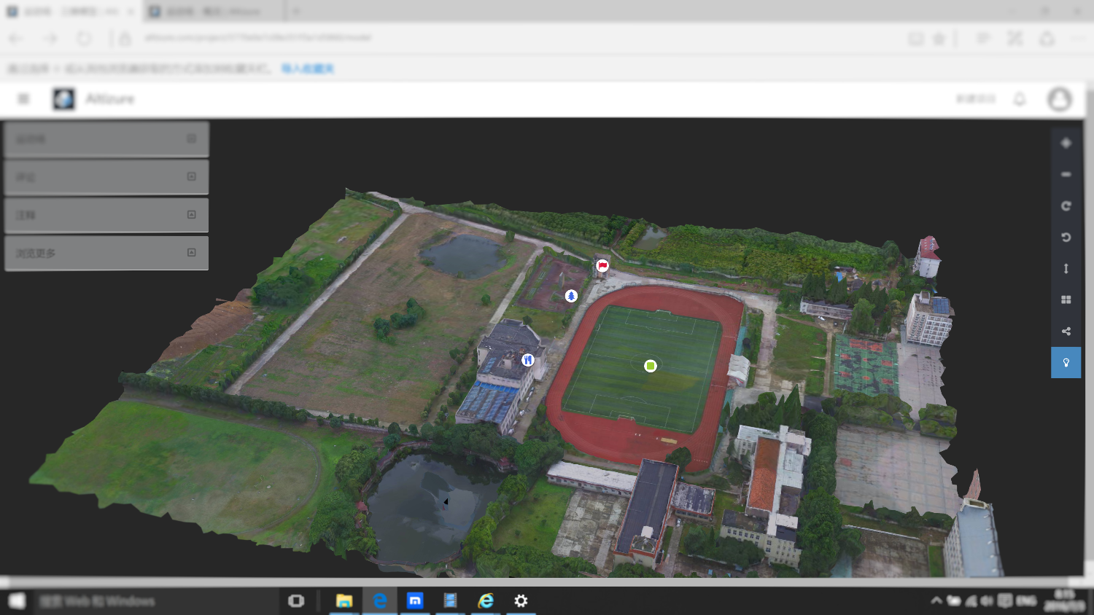Screen dimensions: 1094x615
Task: Open the ENG input language indicator
Action: pyautogui.click(x=1026, y=601)
